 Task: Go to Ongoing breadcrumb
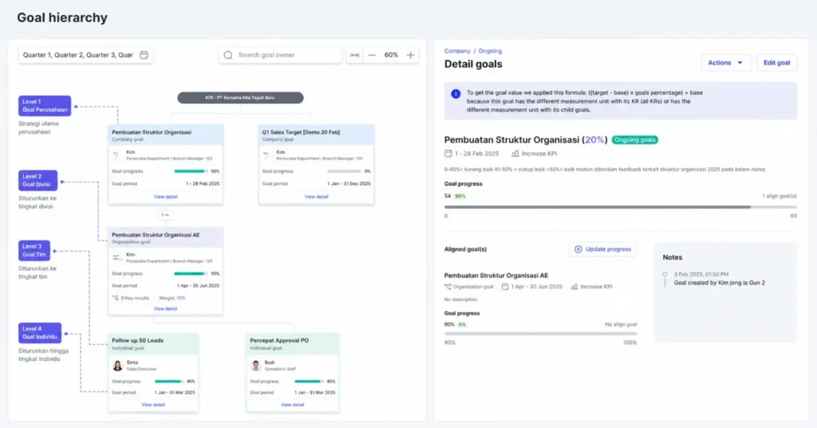coord(490,51)
